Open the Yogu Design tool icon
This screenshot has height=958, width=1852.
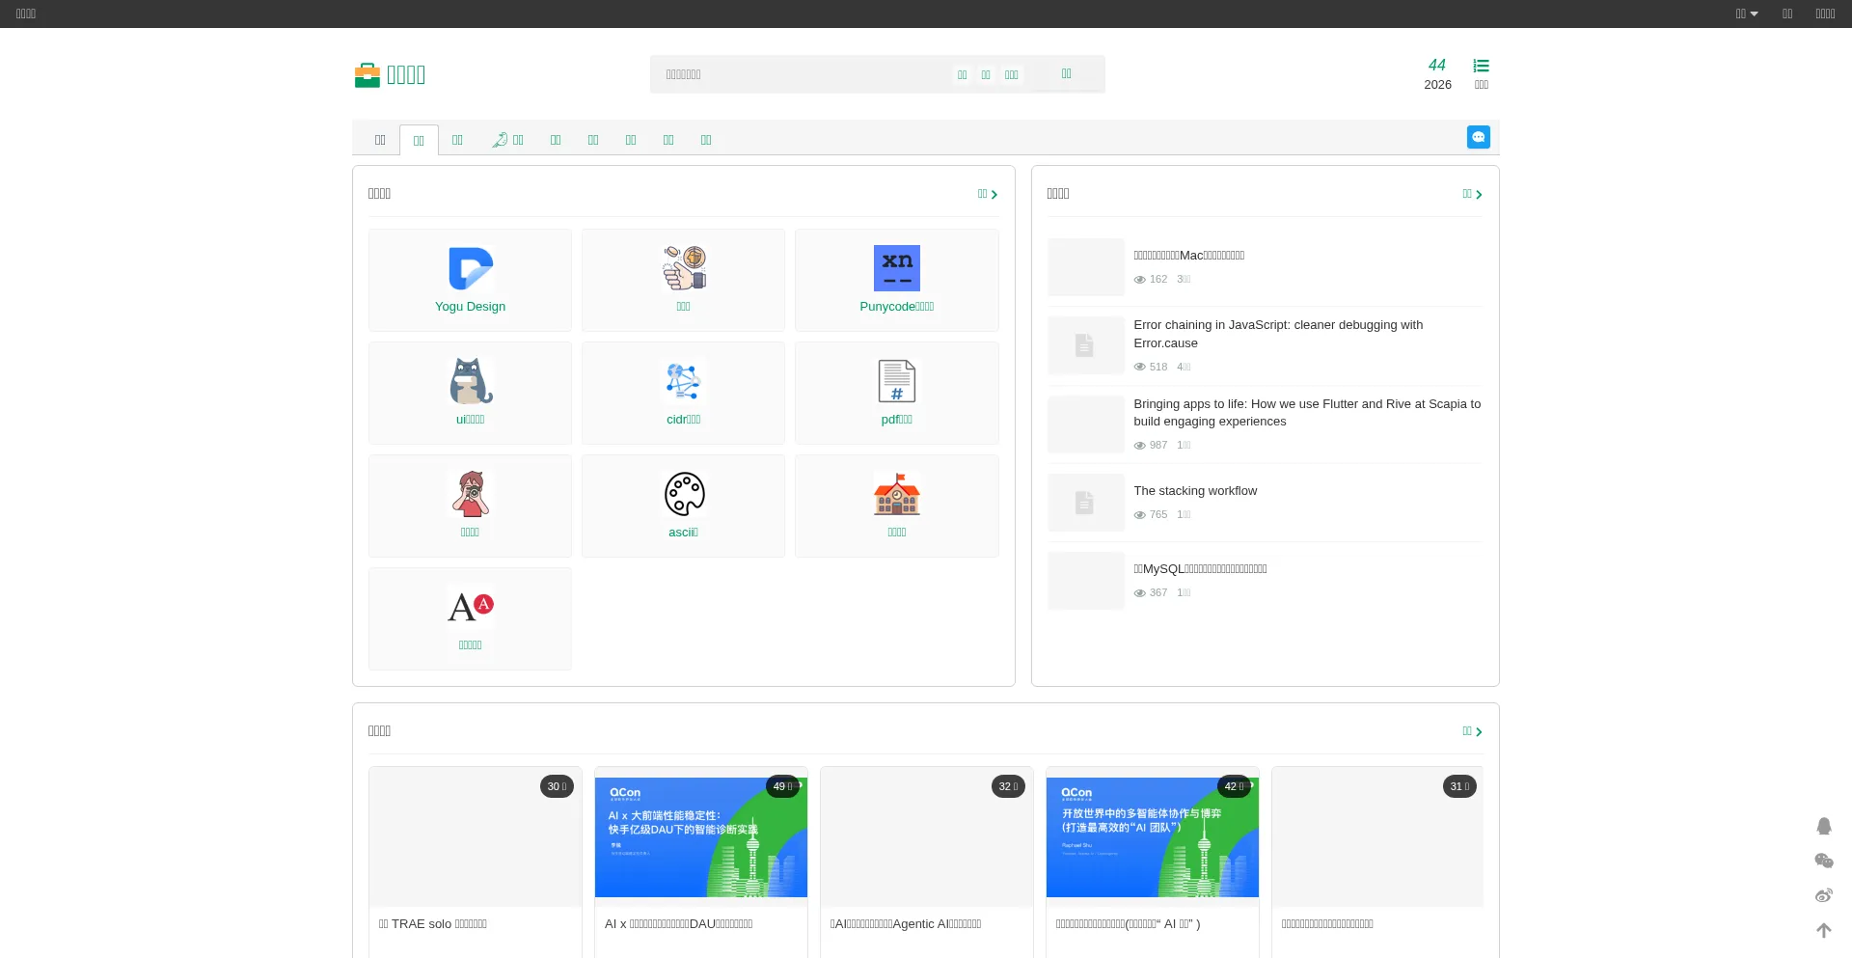pos(471,268)
